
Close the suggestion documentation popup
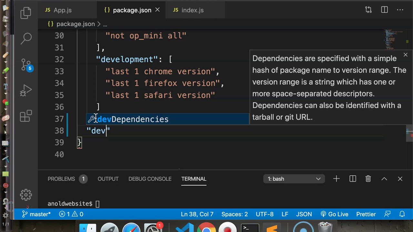406,55
